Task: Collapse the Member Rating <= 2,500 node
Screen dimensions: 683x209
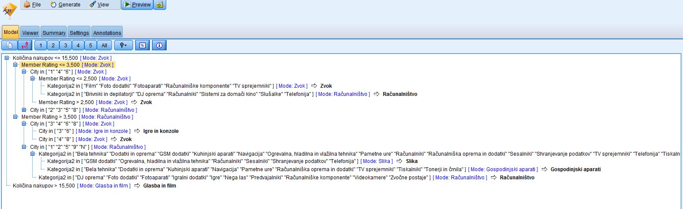Action: tap(33, 79)
